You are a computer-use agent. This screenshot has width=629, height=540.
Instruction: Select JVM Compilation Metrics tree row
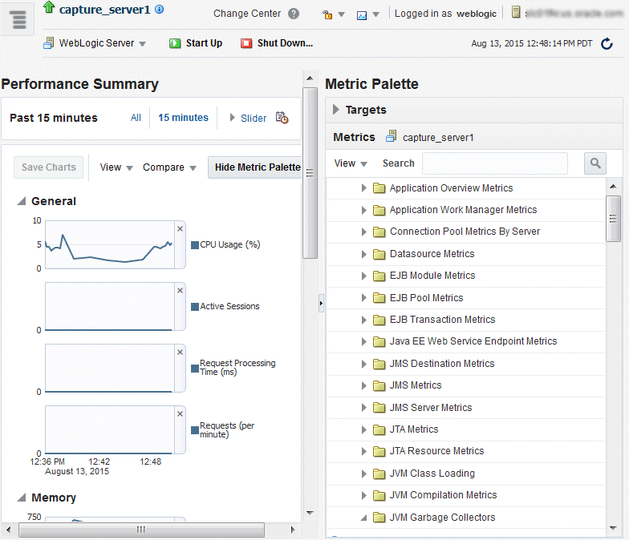(465, 495)
